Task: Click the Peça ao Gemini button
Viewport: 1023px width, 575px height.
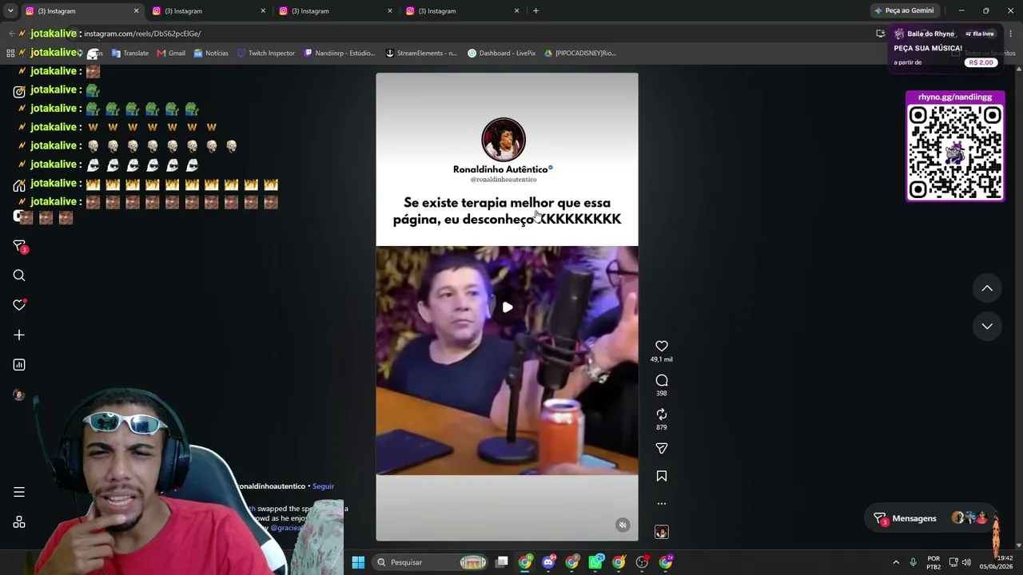Action: point(904,11)
